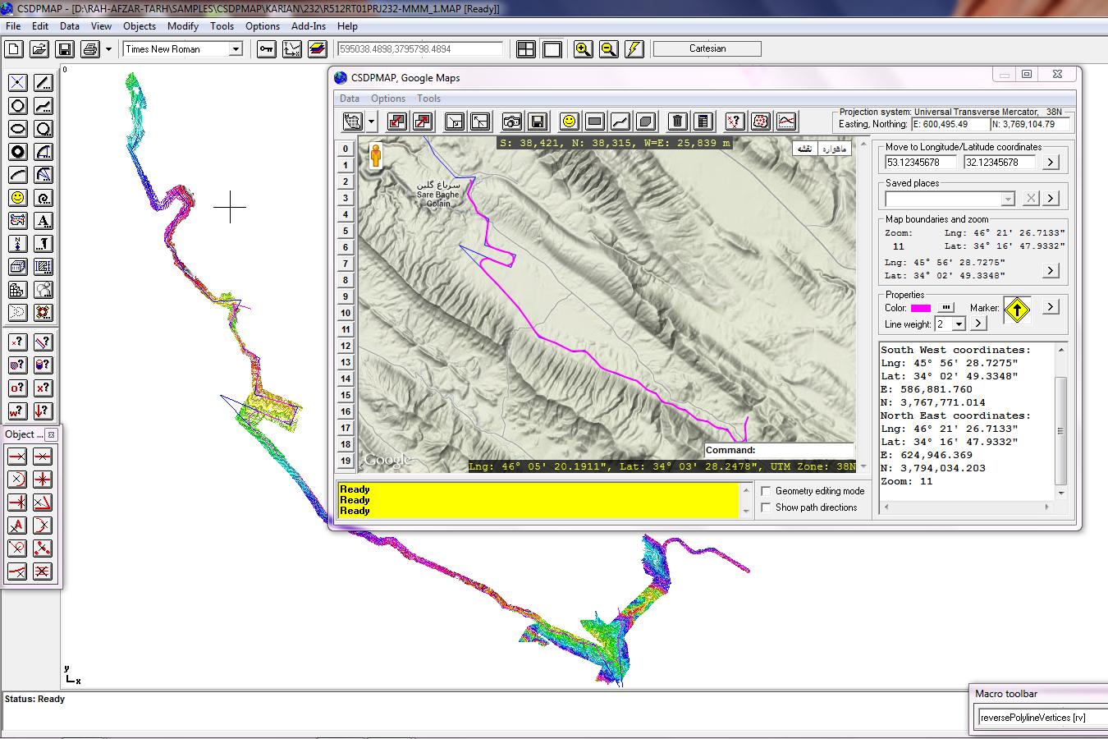Click the XY axes icon in main toolbar
The width and height of the screenshot is (1108, 739).
pos(292,49)
